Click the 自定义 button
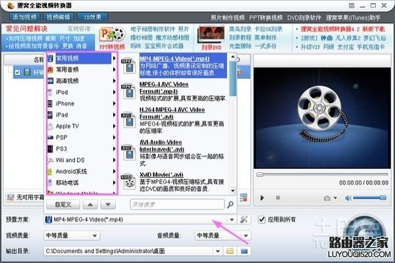The height and width of the screenshot is (263, 395). point(63,204)
